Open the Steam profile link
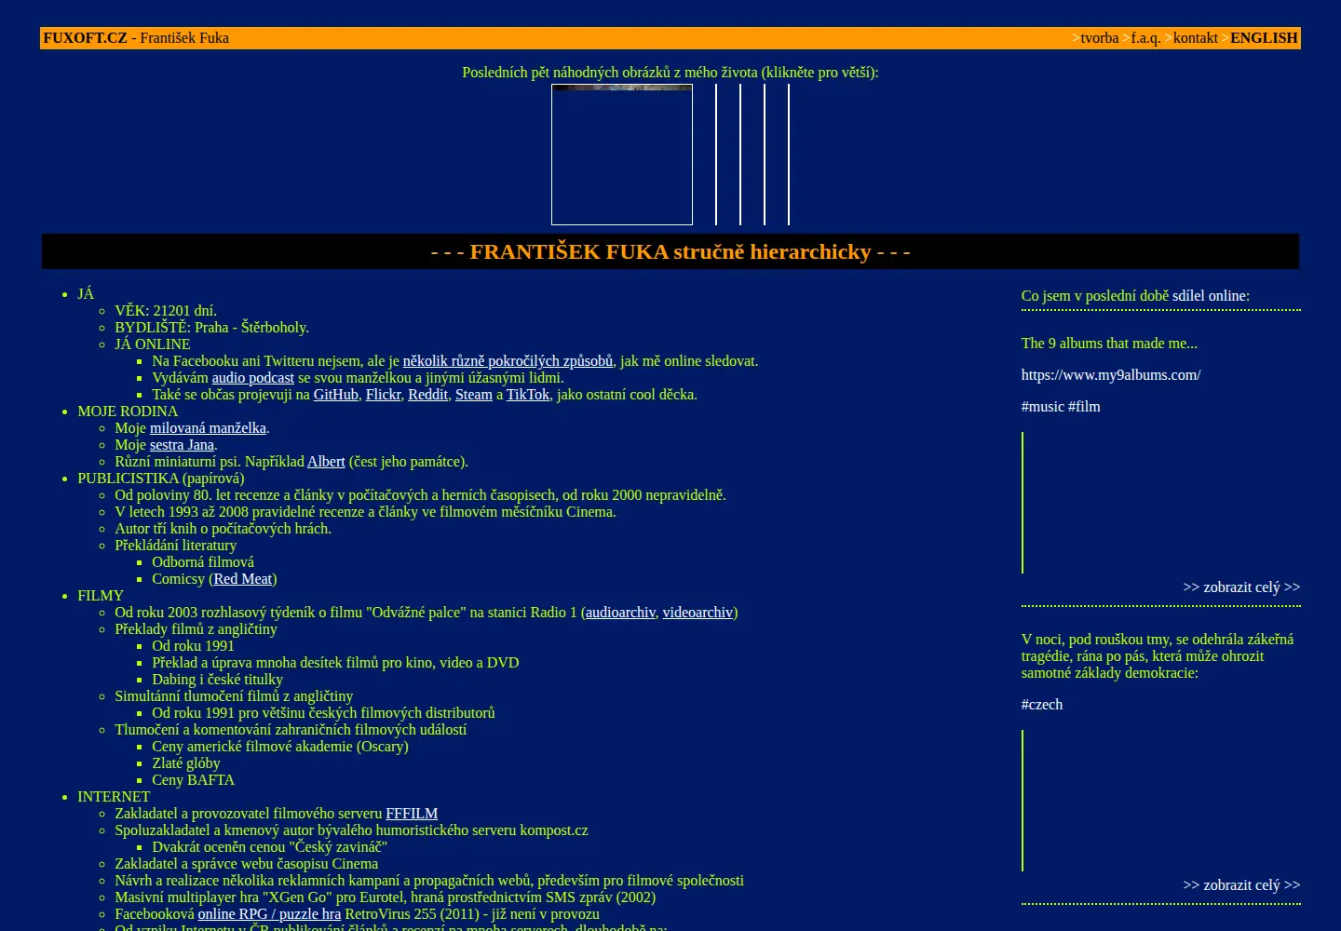The height and width of the screenshot is (931, 1341). [x=474, y=395]
